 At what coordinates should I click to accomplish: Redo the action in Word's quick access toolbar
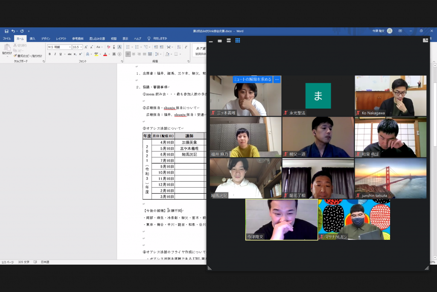pyautogui.click(x=22, y=31)
